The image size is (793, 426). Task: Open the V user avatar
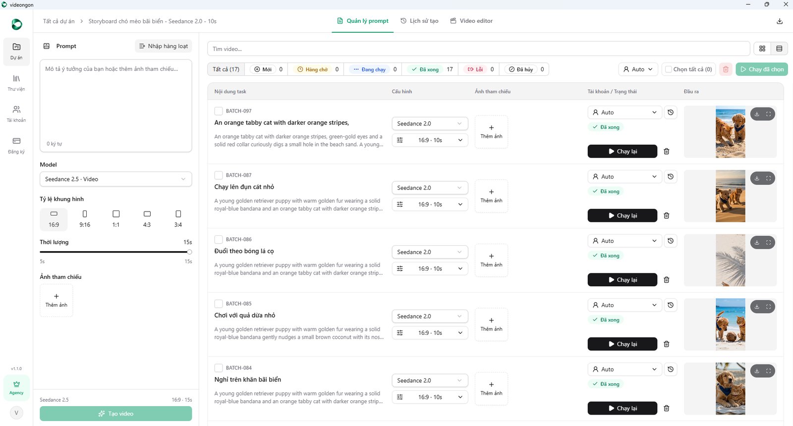(16, 413)
